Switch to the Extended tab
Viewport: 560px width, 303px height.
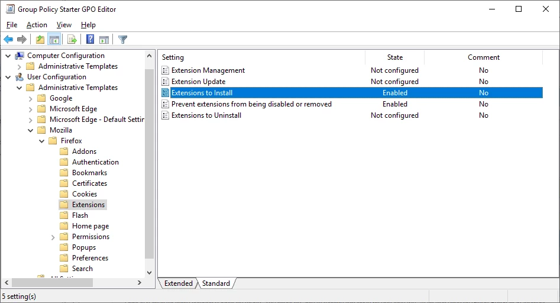pos(178,283)
